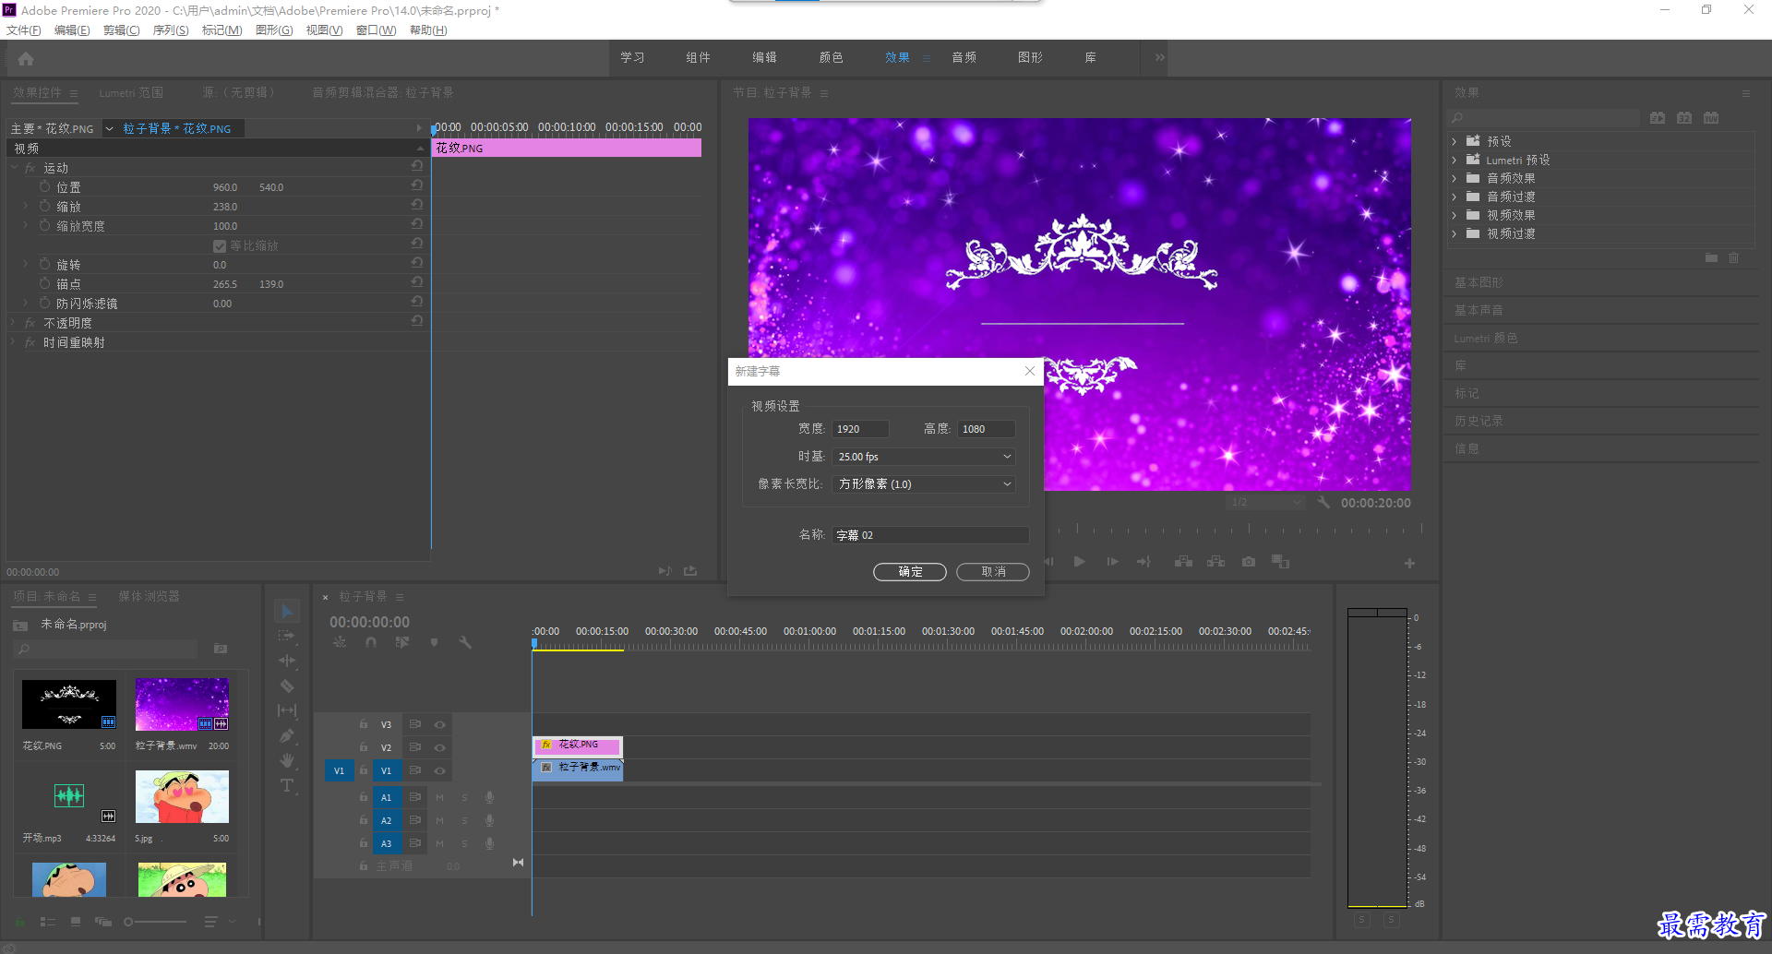
Task: Open the 像素长宽比 pixel aspect dropdown
Action: (x=923, y=483)
